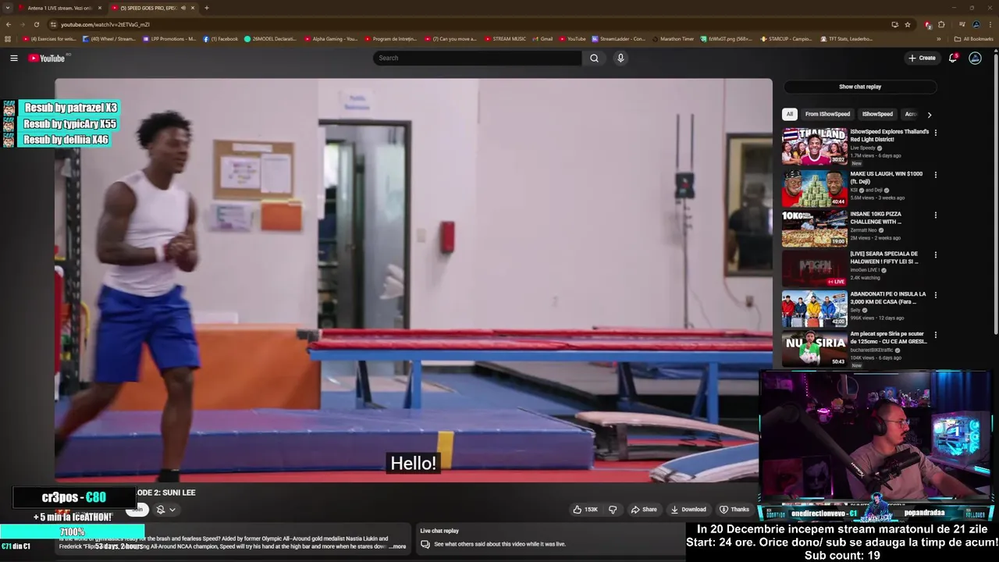999x562 pixels.
Task: Open options for SEARA SPECIALA video
Action: 935,254
